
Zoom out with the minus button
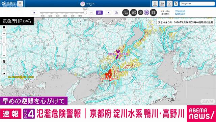[x=4, y=55]
